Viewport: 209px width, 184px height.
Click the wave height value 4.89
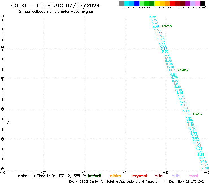point(191,125)
